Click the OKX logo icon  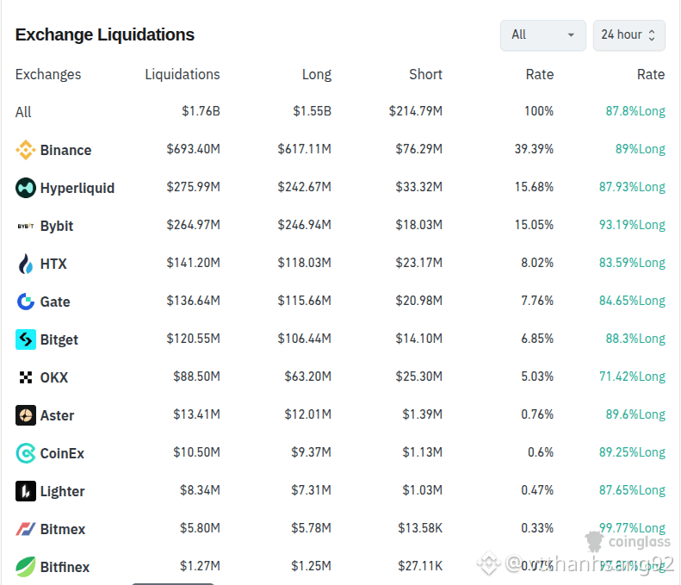click(x=26, y=377)
